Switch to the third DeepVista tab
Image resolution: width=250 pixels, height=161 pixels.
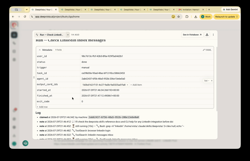103,10
